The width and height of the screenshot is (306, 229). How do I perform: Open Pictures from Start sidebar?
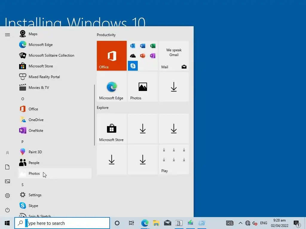point(7,181)
